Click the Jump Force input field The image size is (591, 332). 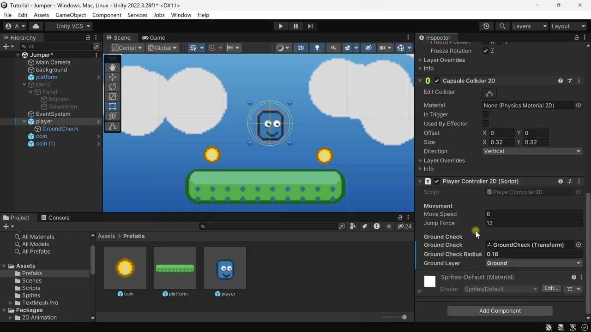pos(533,223)
